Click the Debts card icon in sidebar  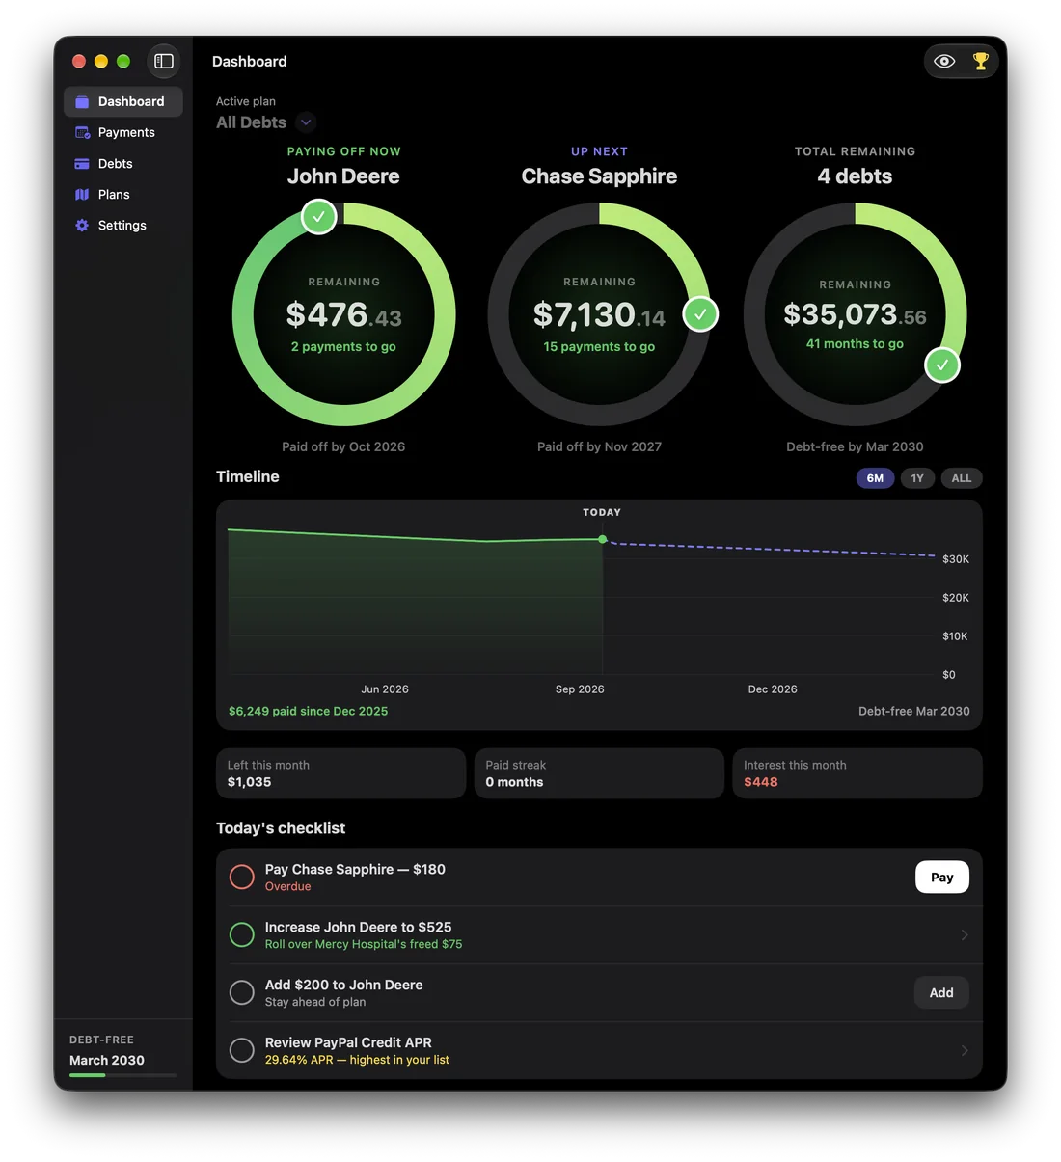(82, 163)
